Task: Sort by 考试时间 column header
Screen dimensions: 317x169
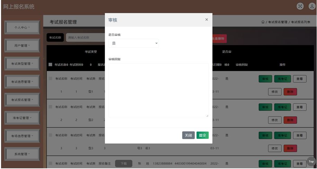Action: pos(77,65)
